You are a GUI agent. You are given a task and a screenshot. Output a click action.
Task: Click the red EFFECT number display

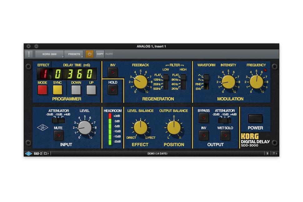coord(44,74)
